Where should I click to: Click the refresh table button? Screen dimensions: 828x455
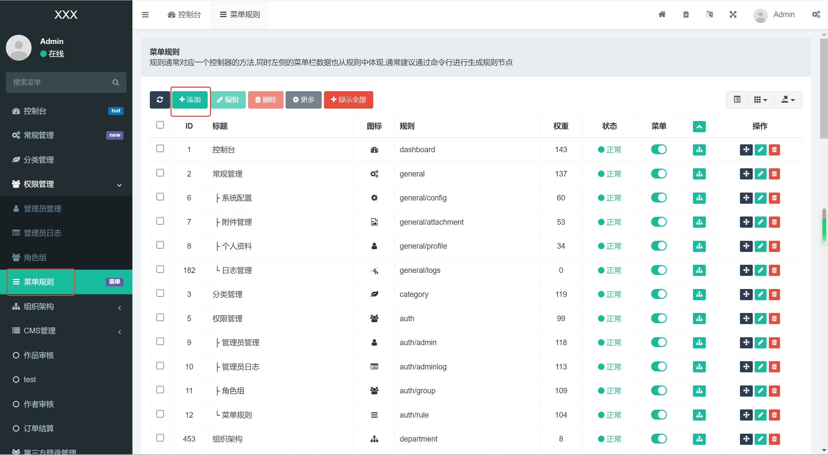click(160, 100)
